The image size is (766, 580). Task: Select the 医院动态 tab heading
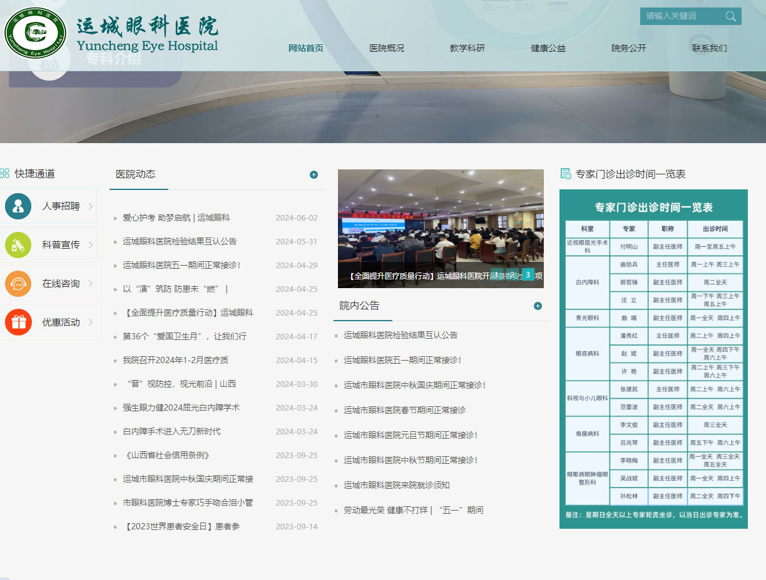pos(136,174)
